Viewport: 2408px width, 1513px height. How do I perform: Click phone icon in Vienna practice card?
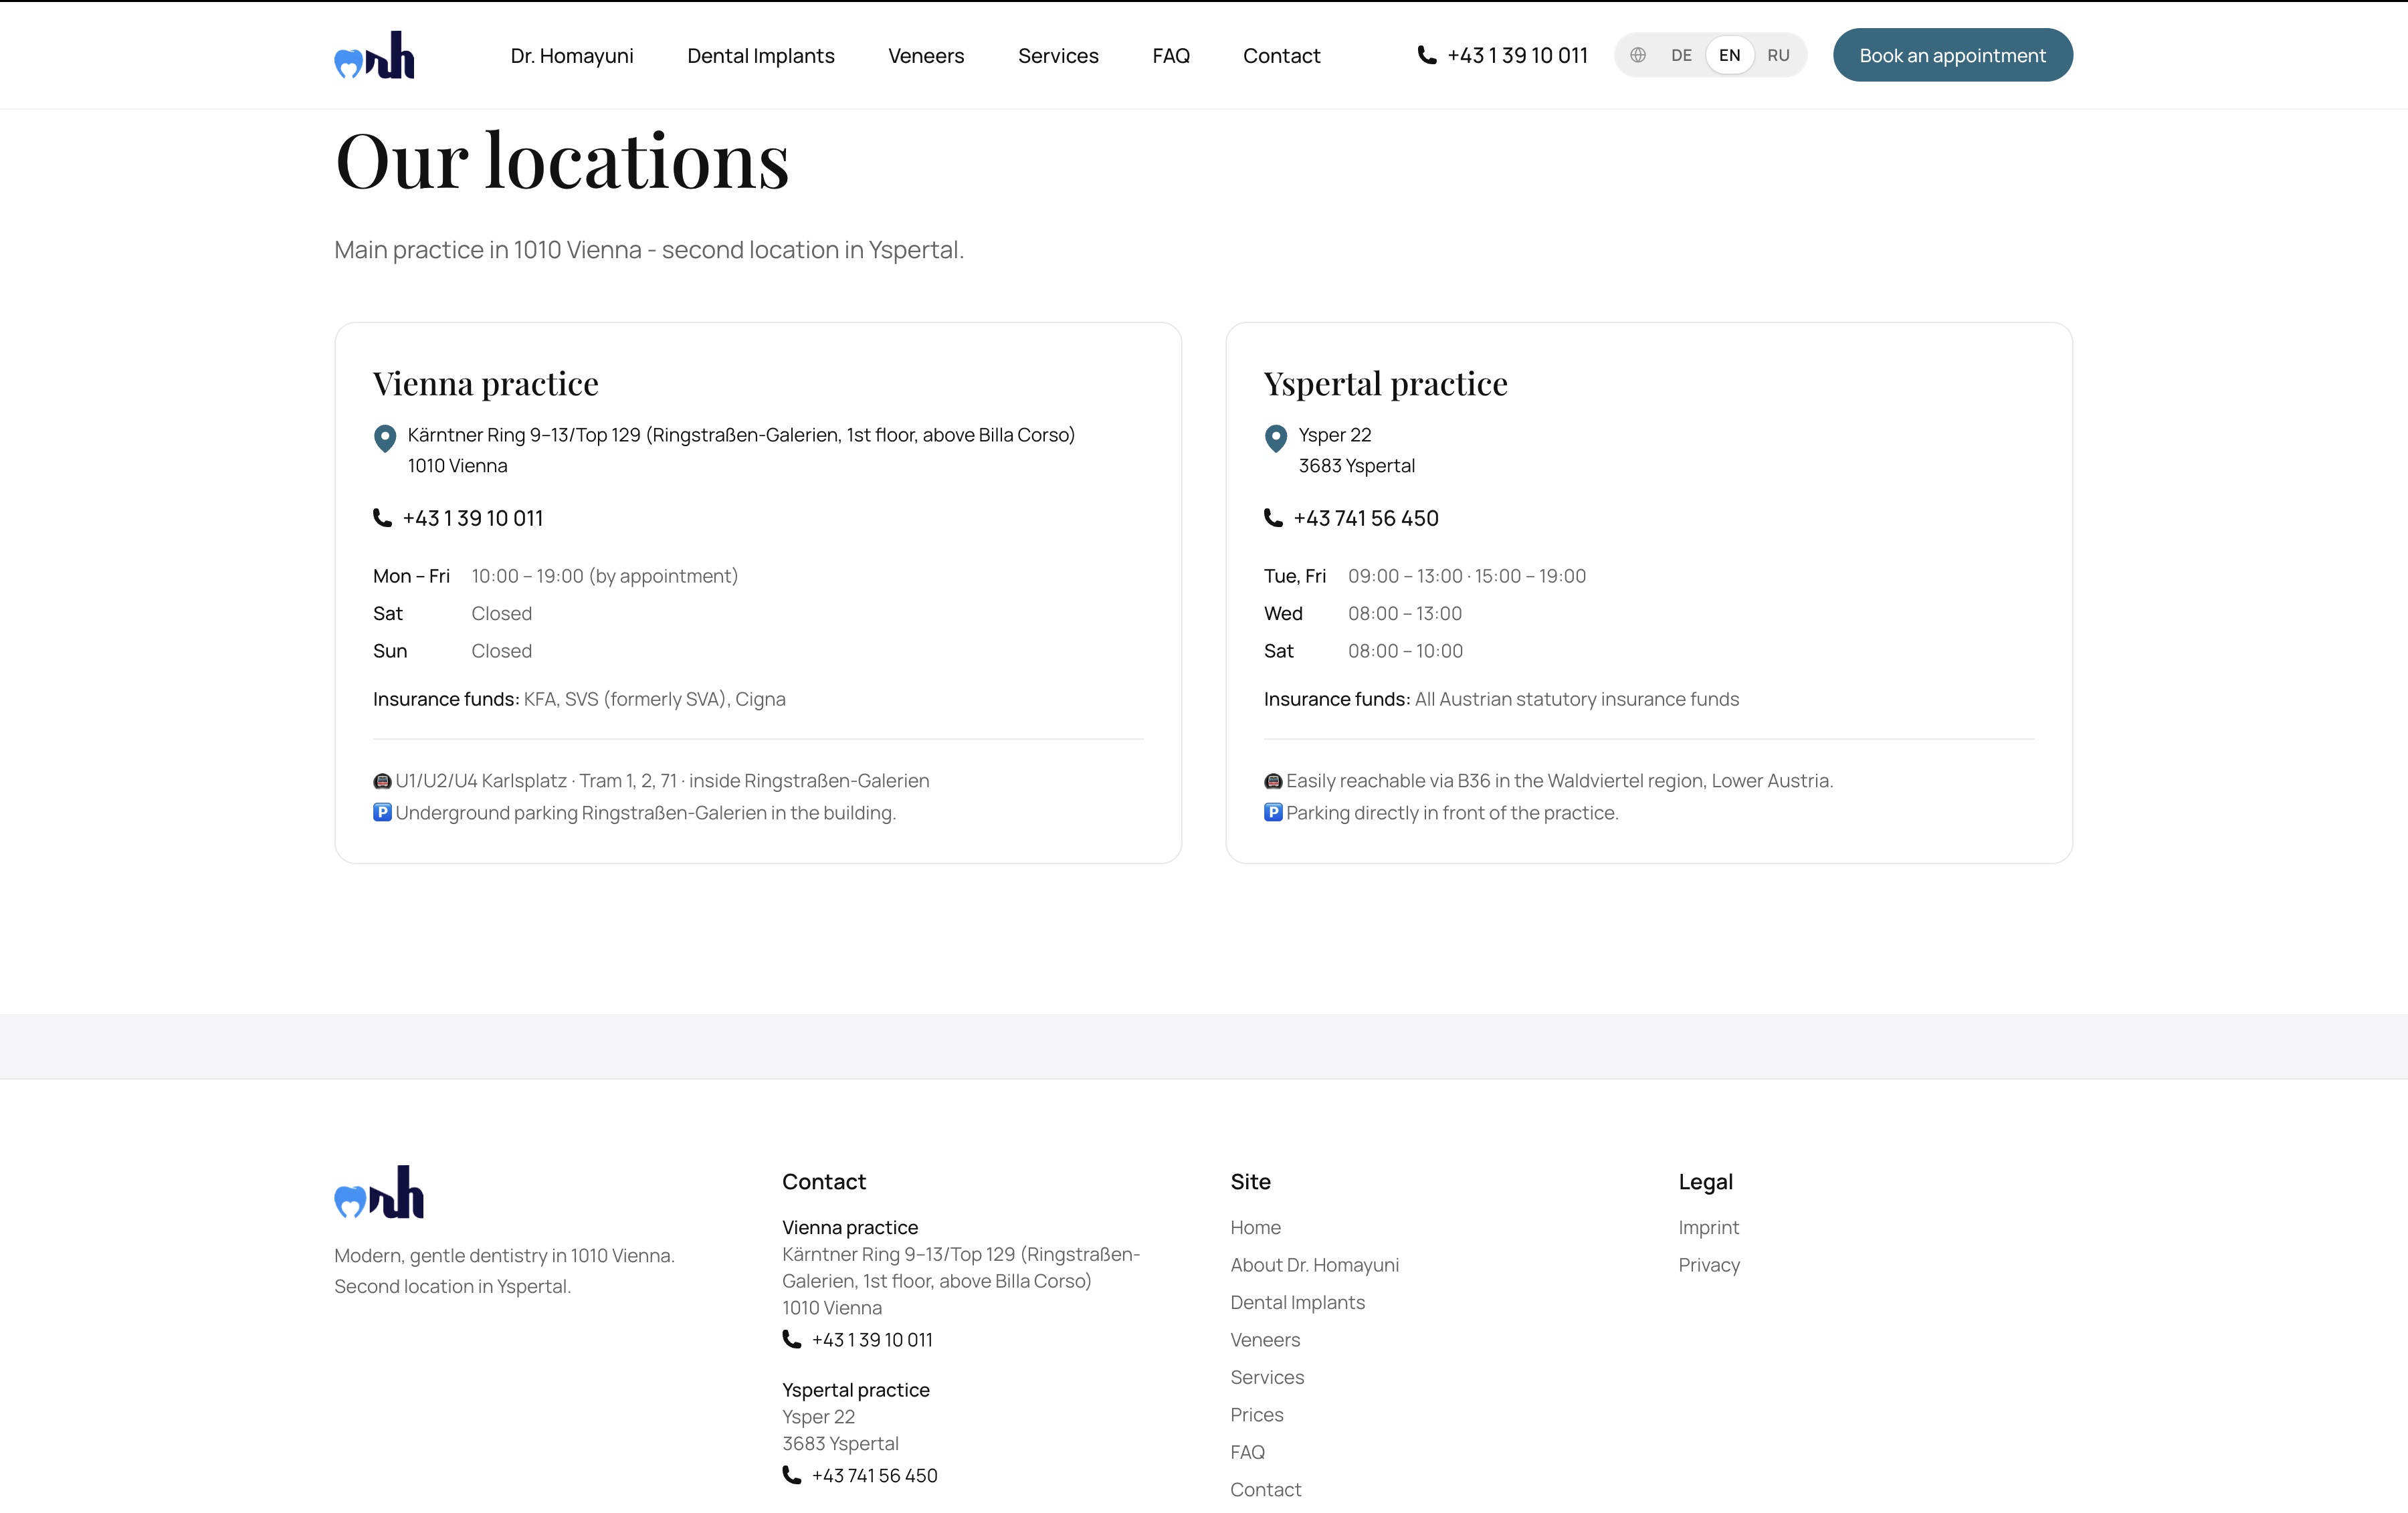coord(382,518)
